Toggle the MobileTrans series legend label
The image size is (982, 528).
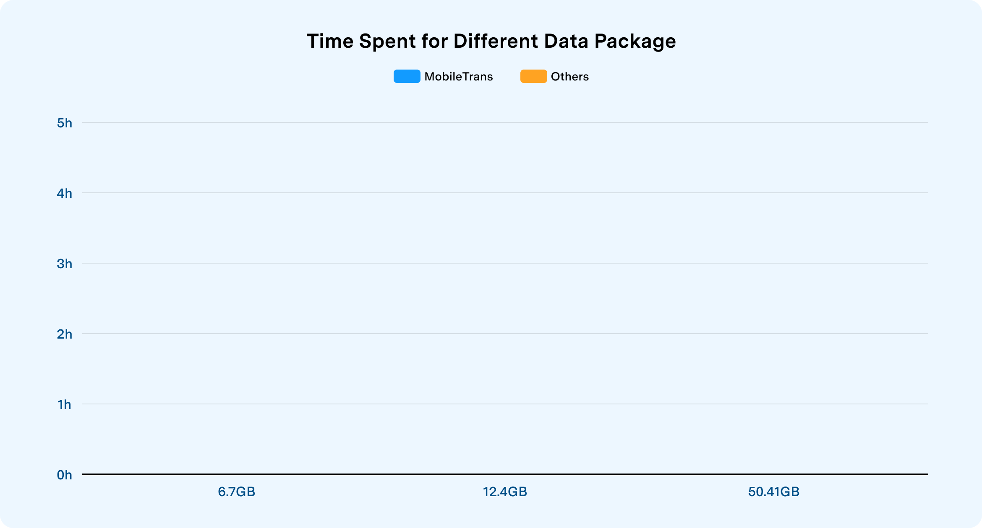(459, 77)
